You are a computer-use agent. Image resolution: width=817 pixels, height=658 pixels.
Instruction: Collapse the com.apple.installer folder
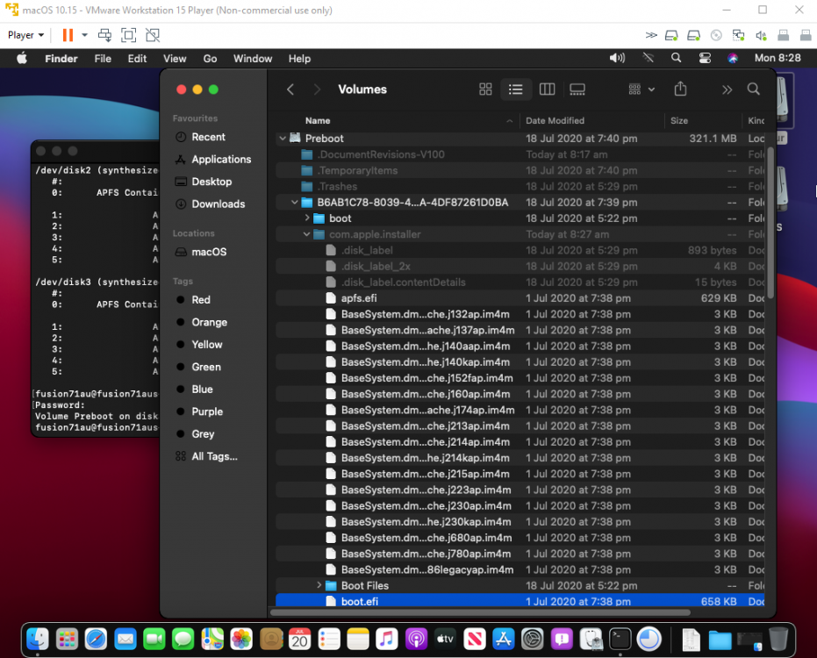[x=307, y=234]
